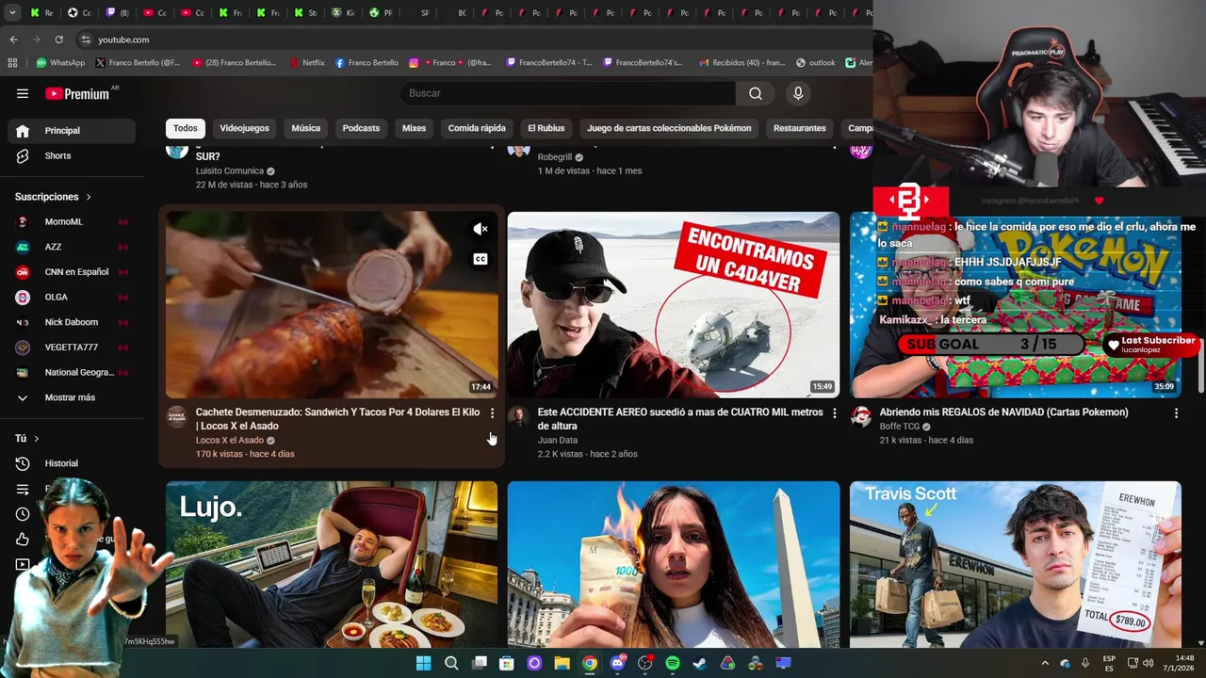Open Windows Start menu

pyautogui.click(x=423, y=663)
